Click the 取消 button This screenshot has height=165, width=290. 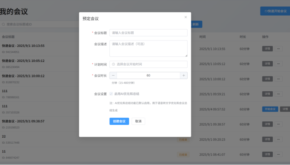pyautogui.click(x=138, y=121)
